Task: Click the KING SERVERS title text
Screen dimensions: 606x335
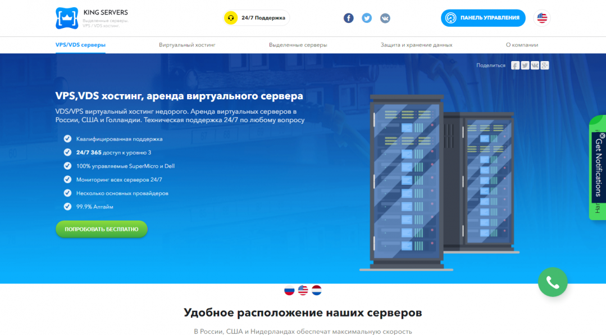Action: pyautogui.click(x=106, y=12)
